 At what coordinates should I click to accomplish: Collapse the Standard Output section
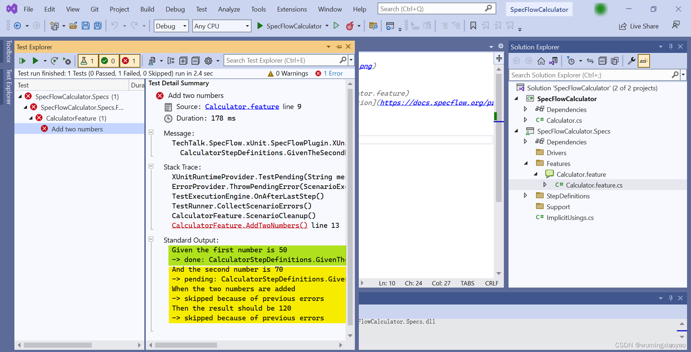pyautogui.click(x=151, y=239)
